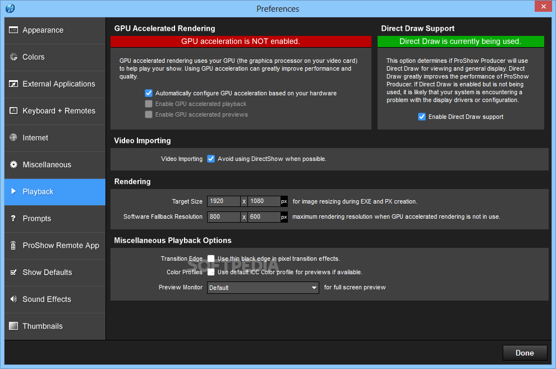Viewport: 556px width, 369px height.
Task: Click the Miscellaneous Playback Options heading
Action: [173, 241]
